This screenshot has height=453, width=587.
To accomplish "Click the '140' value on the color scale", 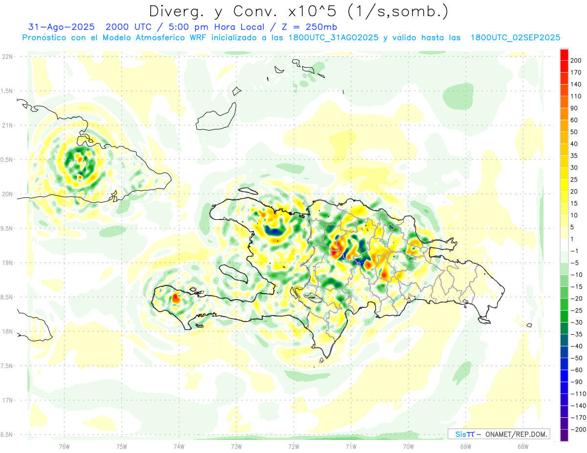I will click(576, 84).
